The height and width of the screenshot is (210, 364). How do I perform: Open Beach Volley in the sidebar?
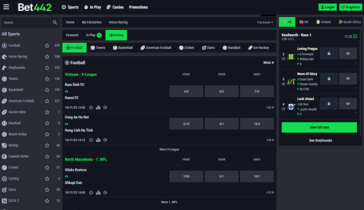17,134
